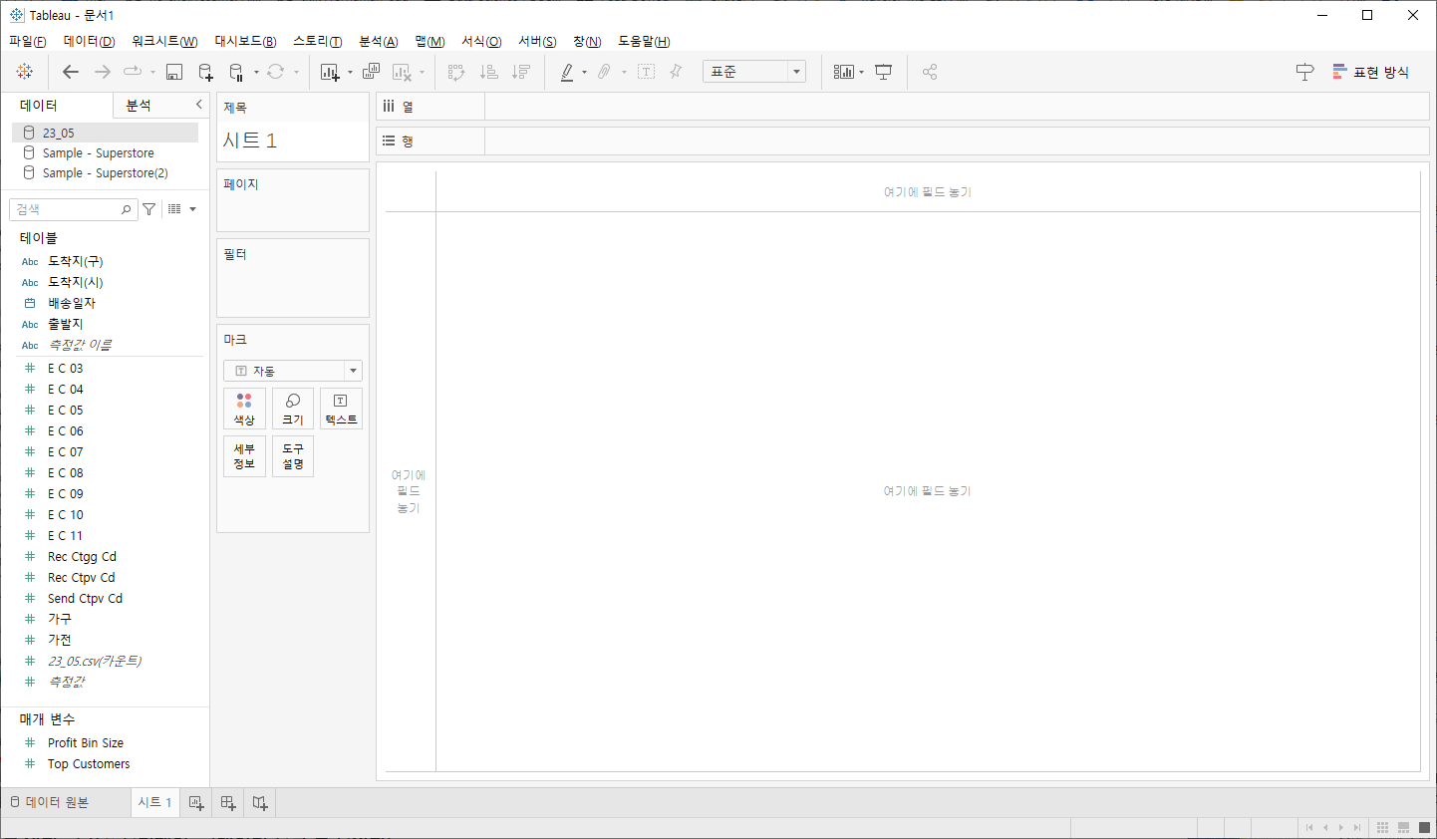Select the 시트 1 sheet tab
Image resolution: width=1437 pixels, height=839 pixels.
click(155, 803)
